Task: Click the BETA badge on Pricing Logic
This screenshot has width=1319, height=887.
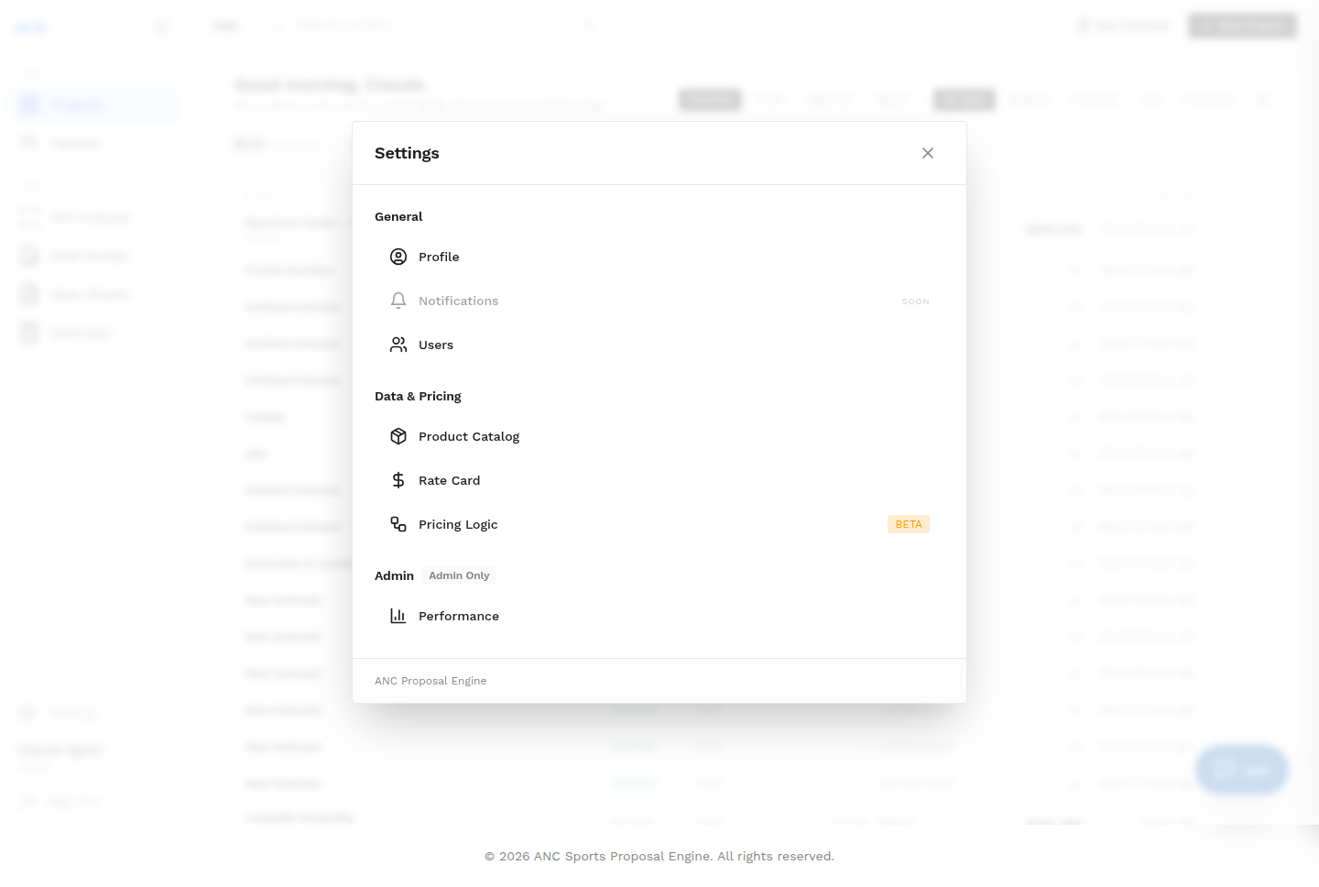Action: pos(909,524)
